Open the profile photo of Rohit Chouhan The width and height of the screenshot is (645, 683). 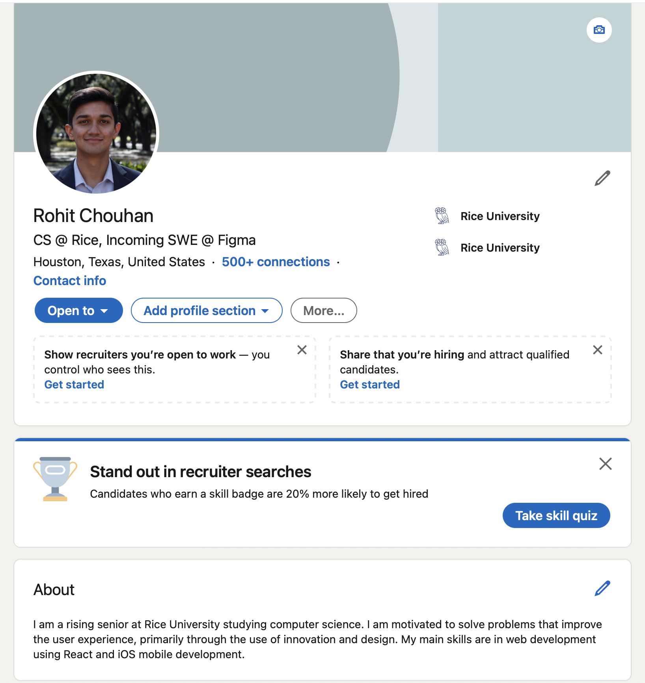click(96, 133)
